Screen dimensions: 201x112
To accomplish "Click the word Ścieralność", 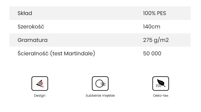I will click(x=33, y=53).
